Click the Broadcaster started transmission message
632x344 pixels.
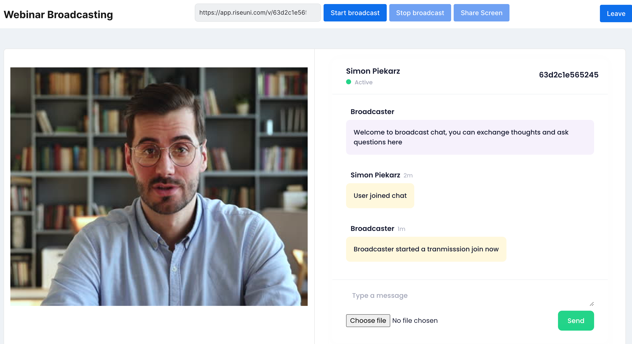click(426, 249)
